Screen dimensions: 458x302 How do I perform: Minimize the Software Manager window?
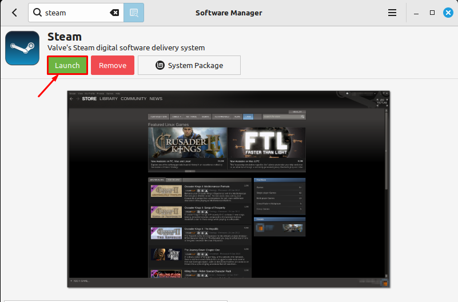click(x=416, y=13)
